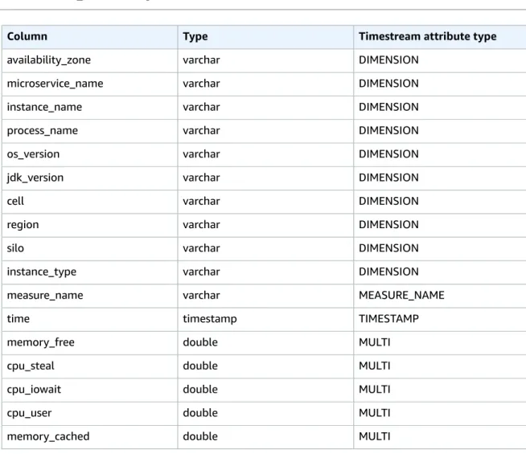Click 'MULTI' in cpu_iowait row
Viewport: 526px width, 454px height.
pos(374,390)
